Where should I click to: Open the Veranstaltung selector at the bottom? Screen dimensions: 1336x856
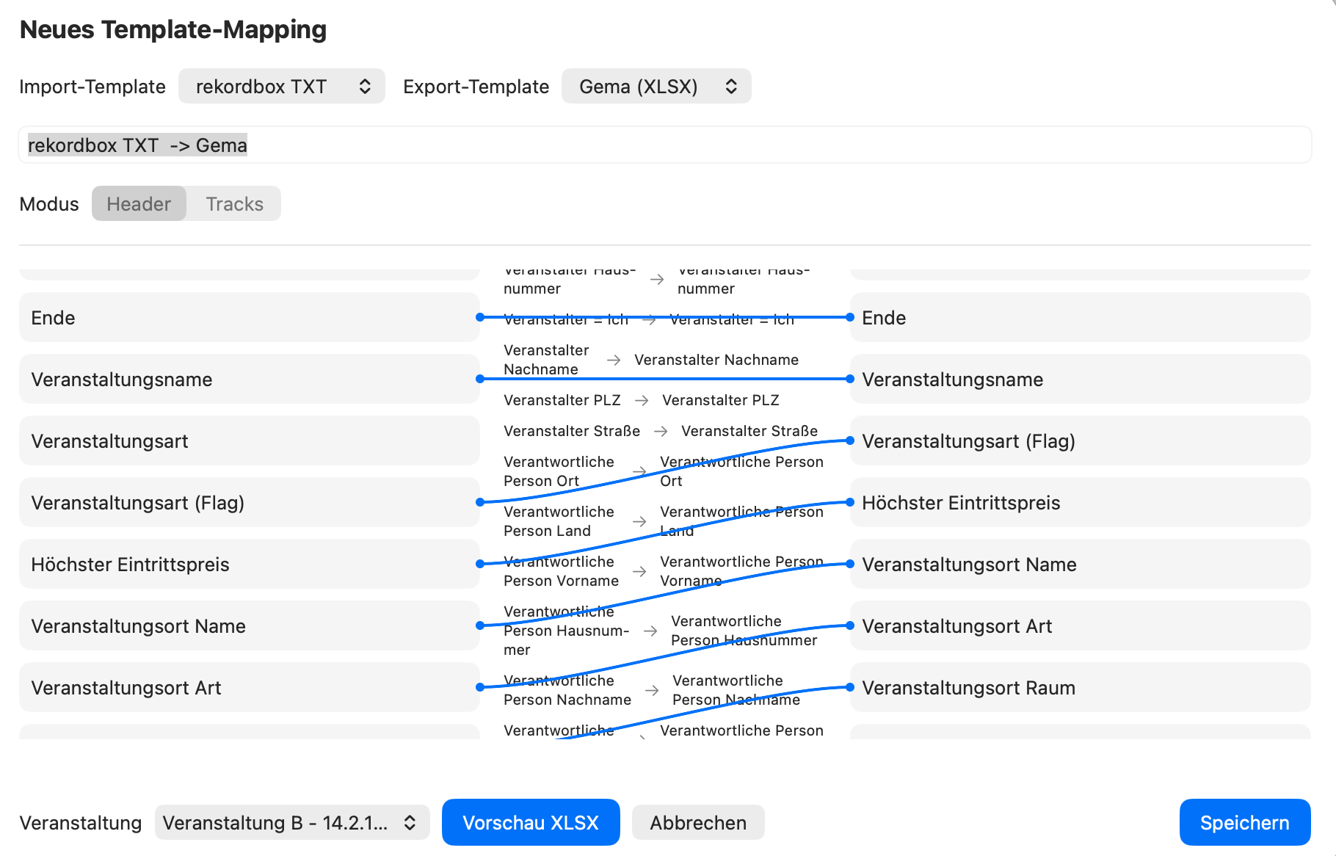291,822
